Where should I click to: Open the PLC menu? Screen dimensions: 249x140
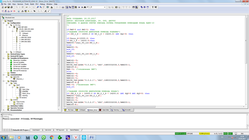point(37,4)
